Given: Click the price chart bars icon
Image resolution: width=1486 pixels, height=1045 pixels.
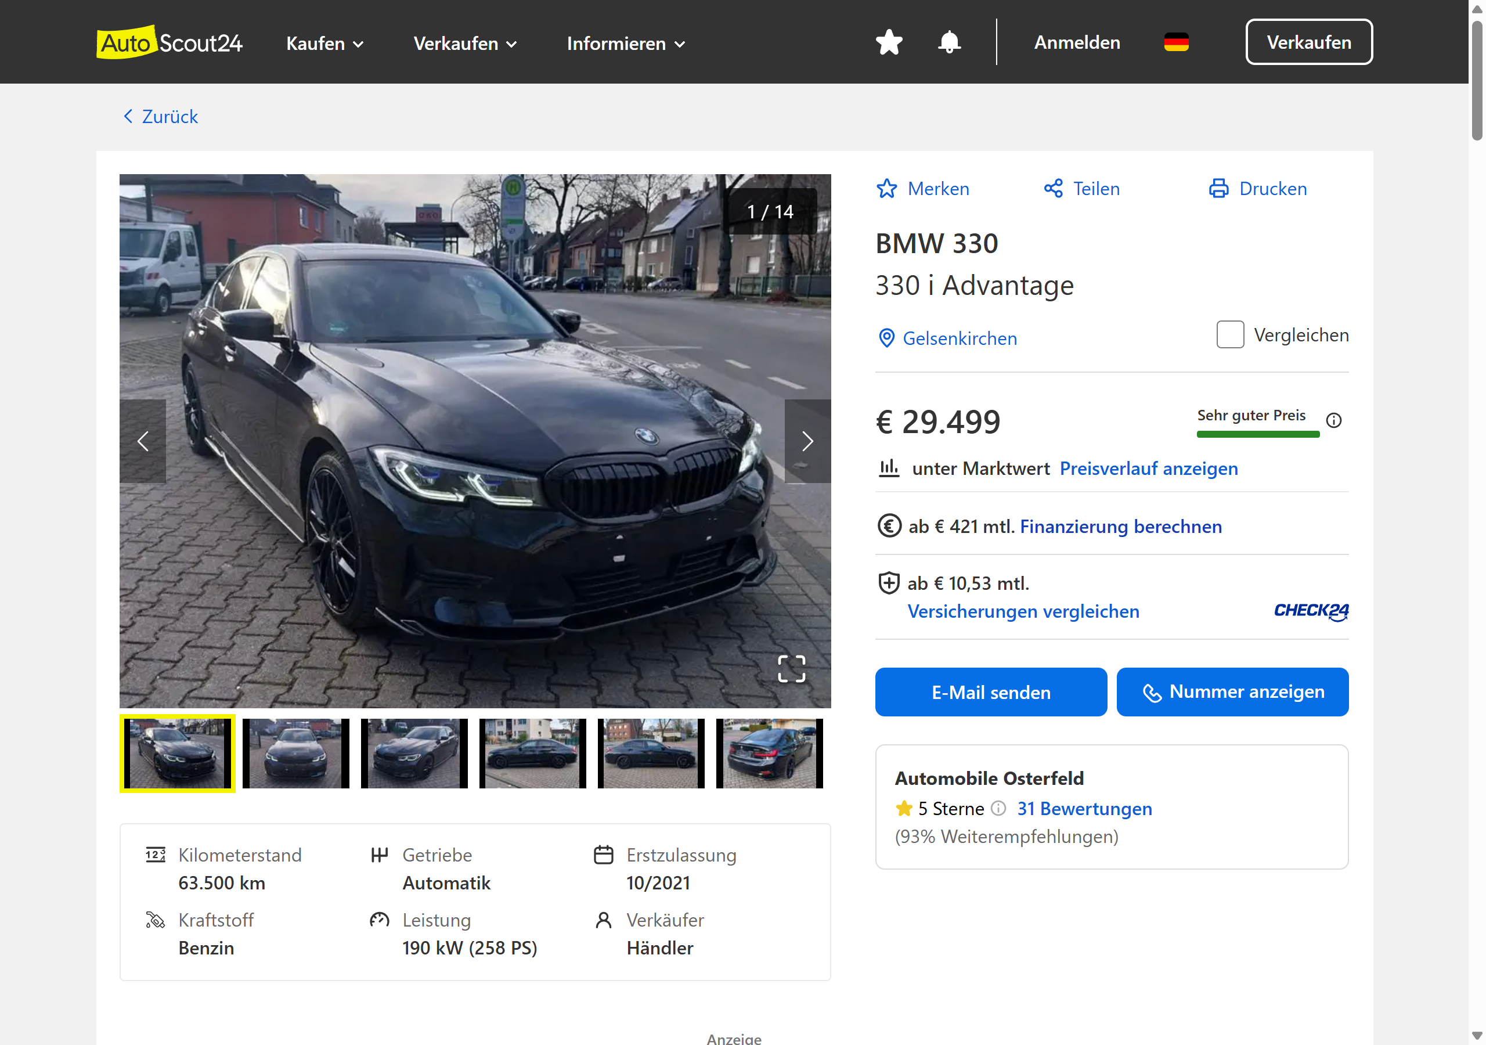Looking at the screenshot, I should (889, 468).
